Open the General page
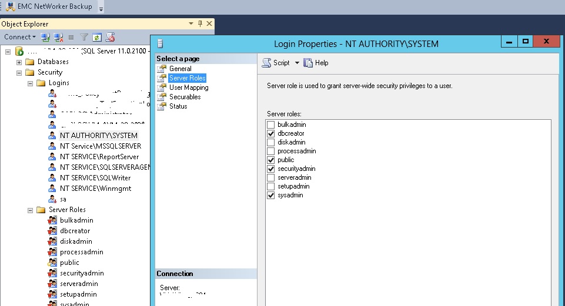The height and width of the screenshot is (306, 565). (180, 68)
